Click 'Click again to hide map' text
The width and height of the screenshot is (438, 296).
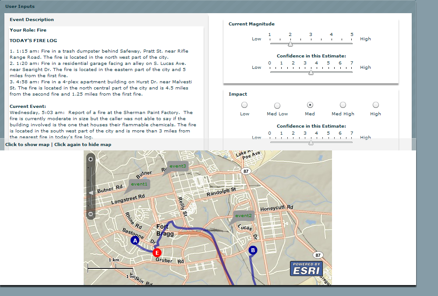pos(83,145)
